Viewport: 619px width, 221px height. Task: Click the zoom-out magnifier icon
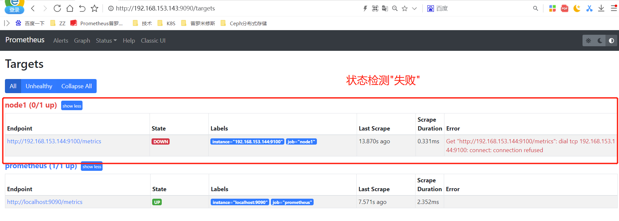coord(395,9)
